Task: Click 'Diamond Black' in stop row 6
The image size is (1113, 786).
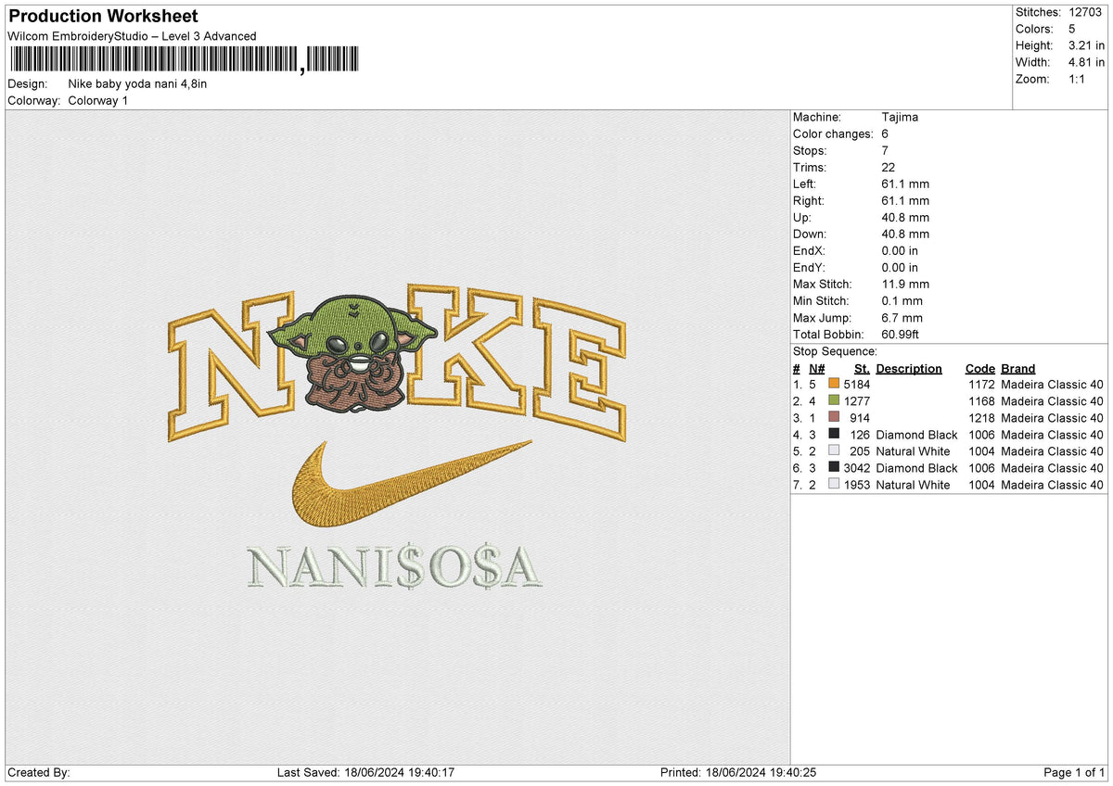Action: (916, 468)
